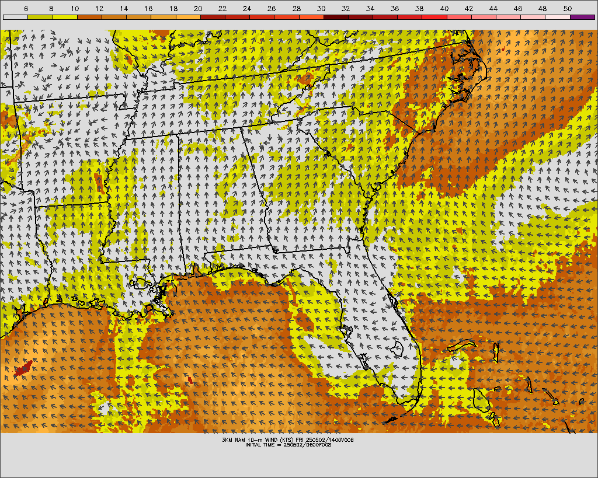Choose the legend swatch between 14 and 16

click(x=139, y=17)
